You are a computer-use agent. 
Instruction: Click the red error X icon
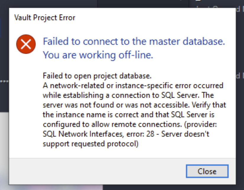(26, 44)
